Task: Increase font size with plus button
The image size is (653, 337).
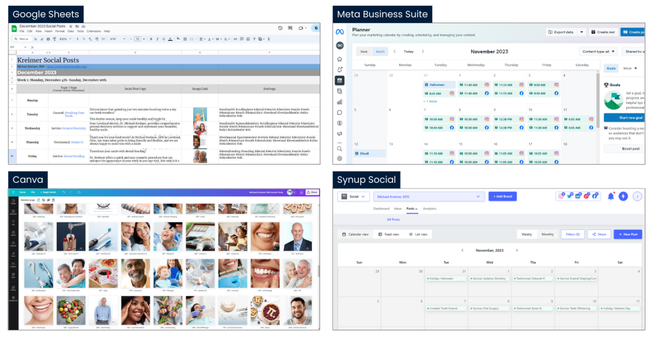Action: 144,39
